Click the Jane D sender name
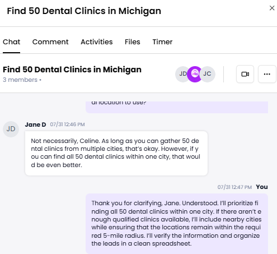The image size is (277, 254). [35, 124]
